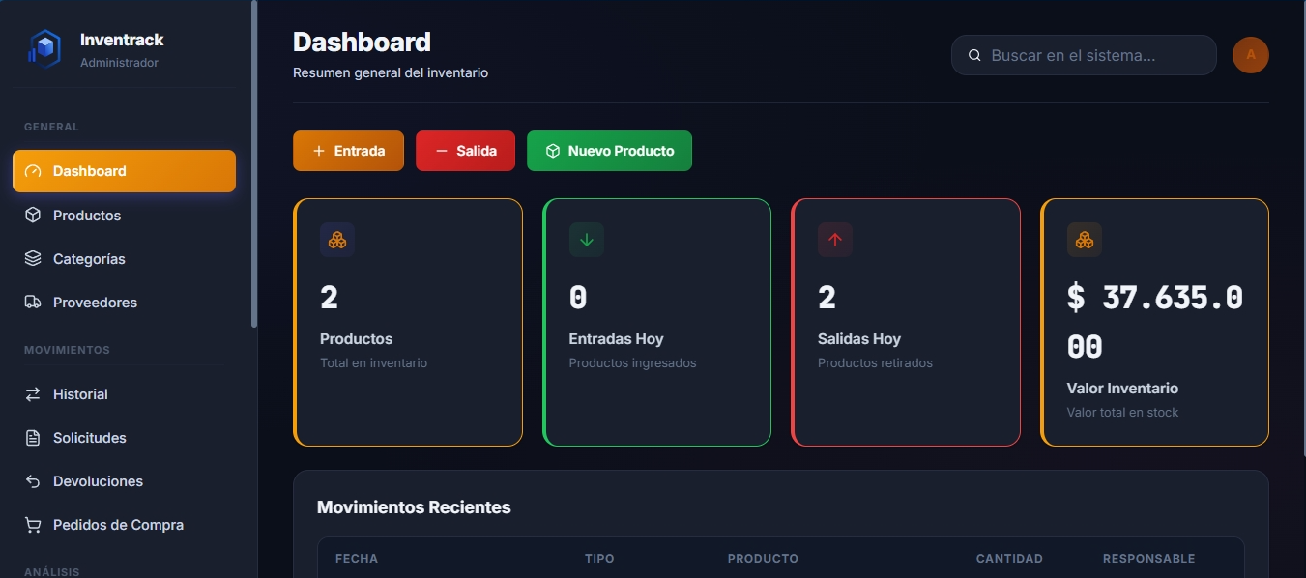Select Solicitudes in the sidebar
The height and width of the screenshot is (578, 1306).
click(124, 437)
